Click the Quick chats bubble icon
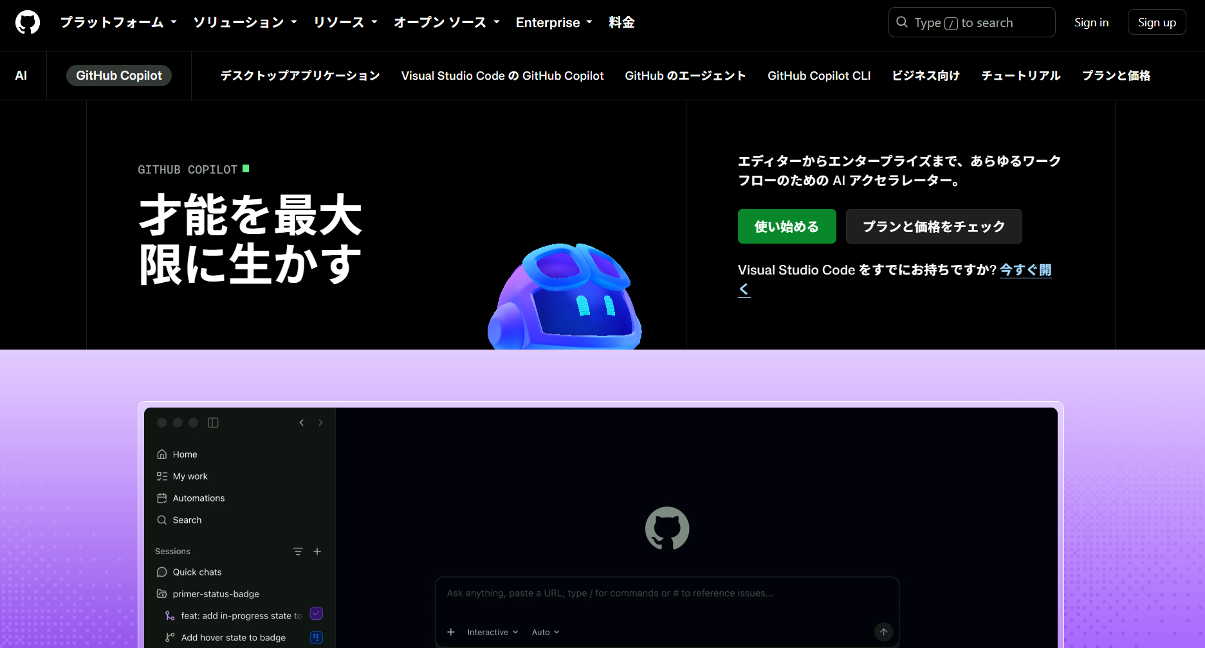This screenshot has width=1205, height=648. (x=162, y=572)
